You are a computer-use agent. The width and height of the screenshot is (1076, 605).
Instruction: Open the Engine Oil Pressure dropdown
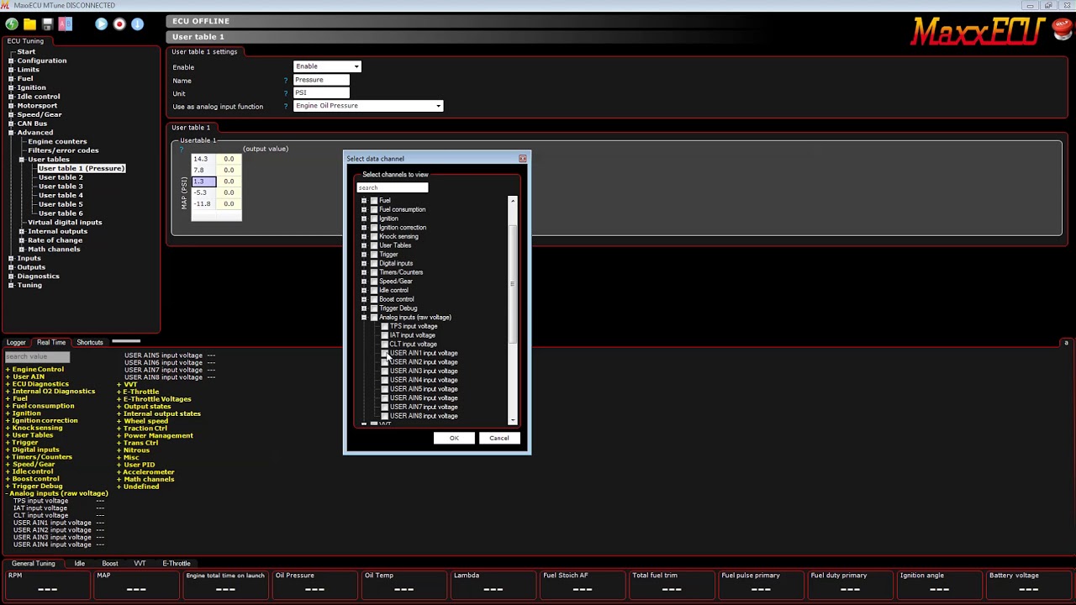[x=368, y=106]
